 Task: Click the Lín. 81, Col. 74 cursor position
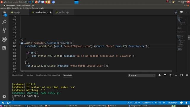point(133,103)
